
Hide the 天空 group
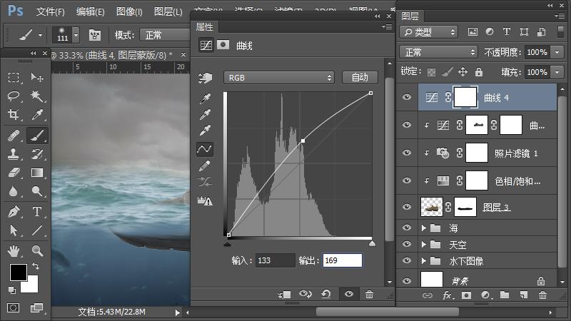click(407, 244)
